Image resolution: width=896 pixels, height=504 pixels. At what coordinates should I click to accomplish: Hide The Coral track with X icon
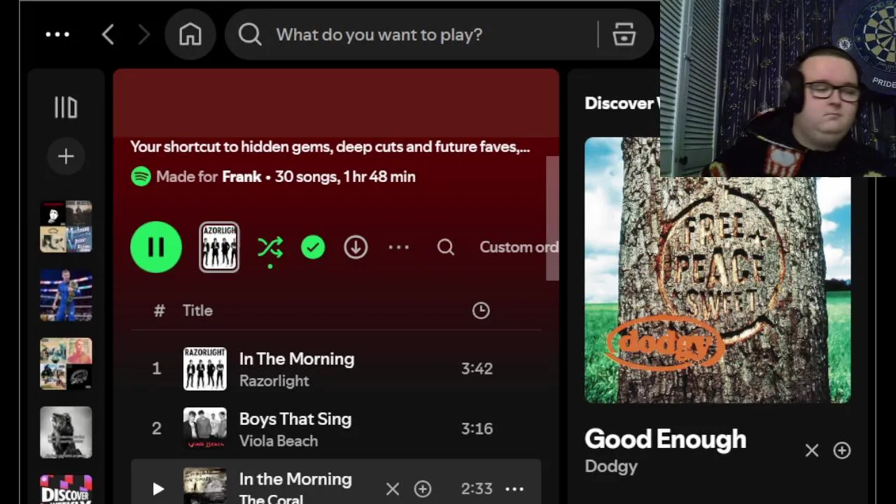[x=393, y=489]
